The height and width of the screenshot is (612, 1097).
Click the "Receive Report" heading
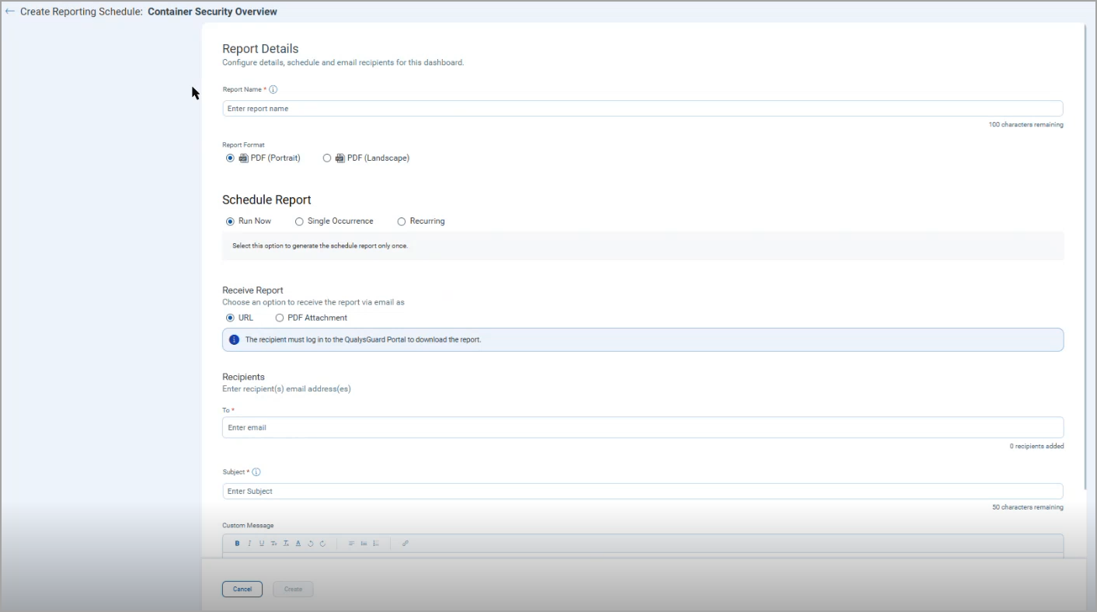pos(252,290)
